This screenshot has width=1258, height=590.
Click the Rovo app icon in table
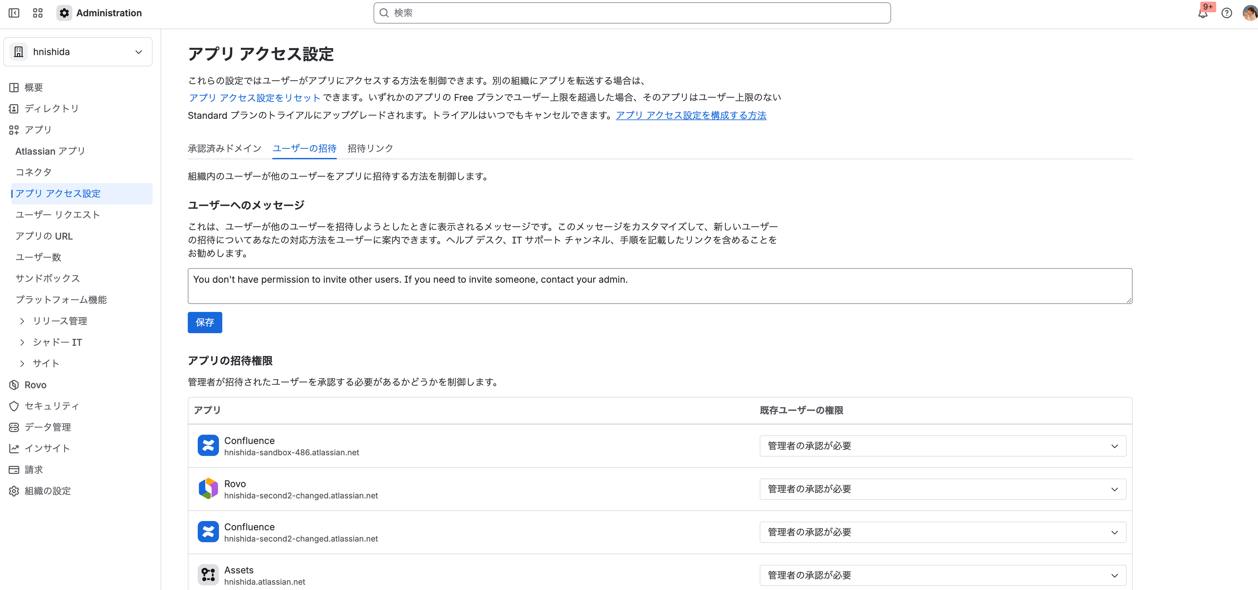[x=208, y=488]
